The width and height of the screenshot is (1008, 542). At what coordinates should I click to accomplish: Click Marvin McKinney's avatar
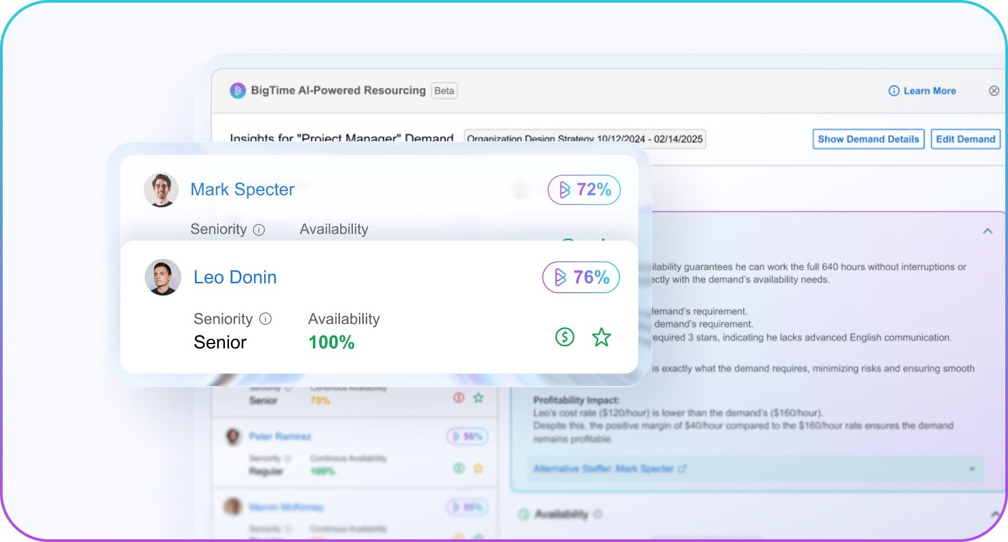pyautogui.click(x=233, y=507)
